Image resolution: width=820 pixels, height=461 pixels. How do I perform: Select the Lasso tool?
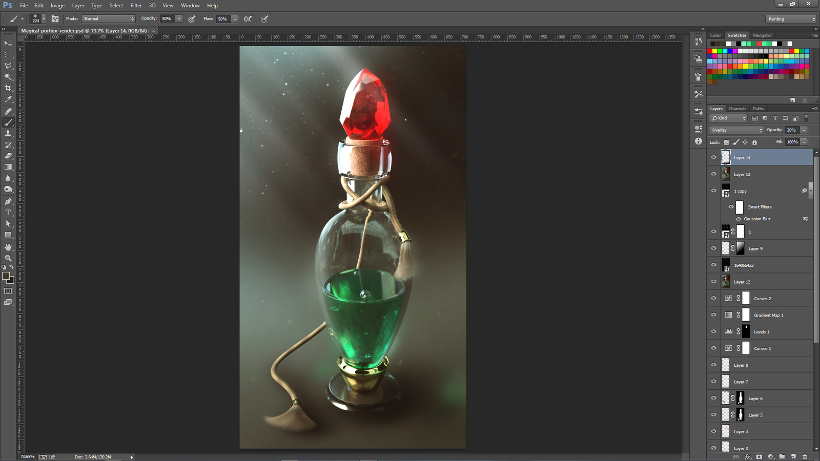click(8, 66)
